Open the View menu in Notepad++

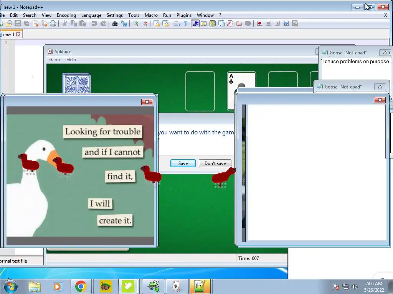[46, 15]
